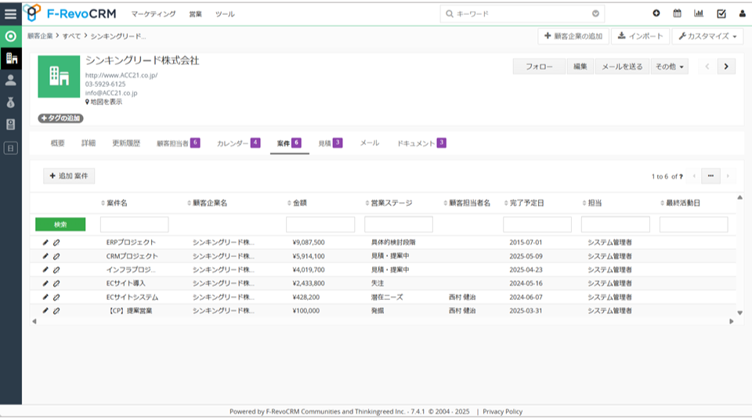Go to the next record arrow
The height and width of the screenshot is (419, 752).
click(x=726, y=67)
